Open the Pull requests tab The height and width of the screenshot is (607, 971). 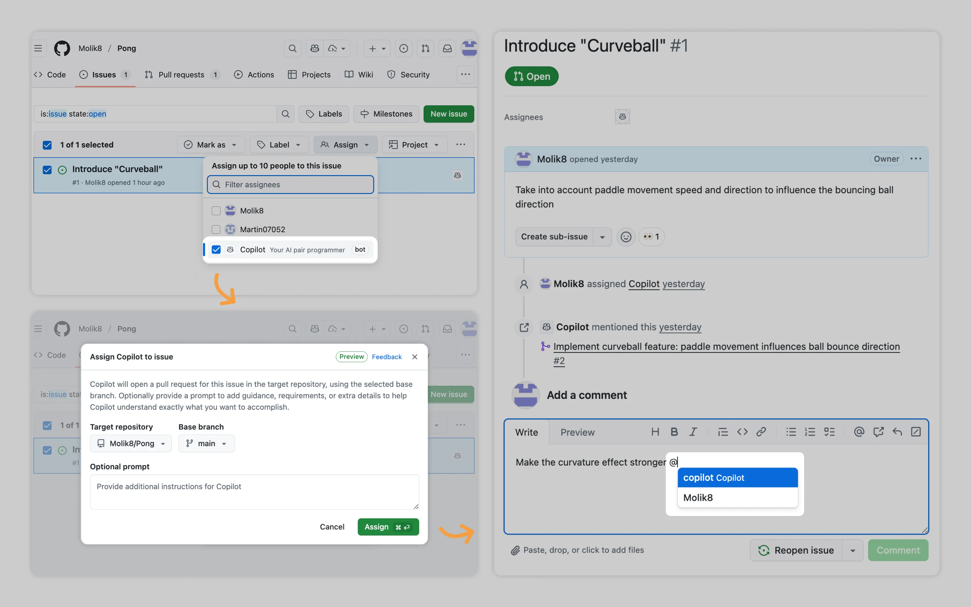tap(181, 75)
